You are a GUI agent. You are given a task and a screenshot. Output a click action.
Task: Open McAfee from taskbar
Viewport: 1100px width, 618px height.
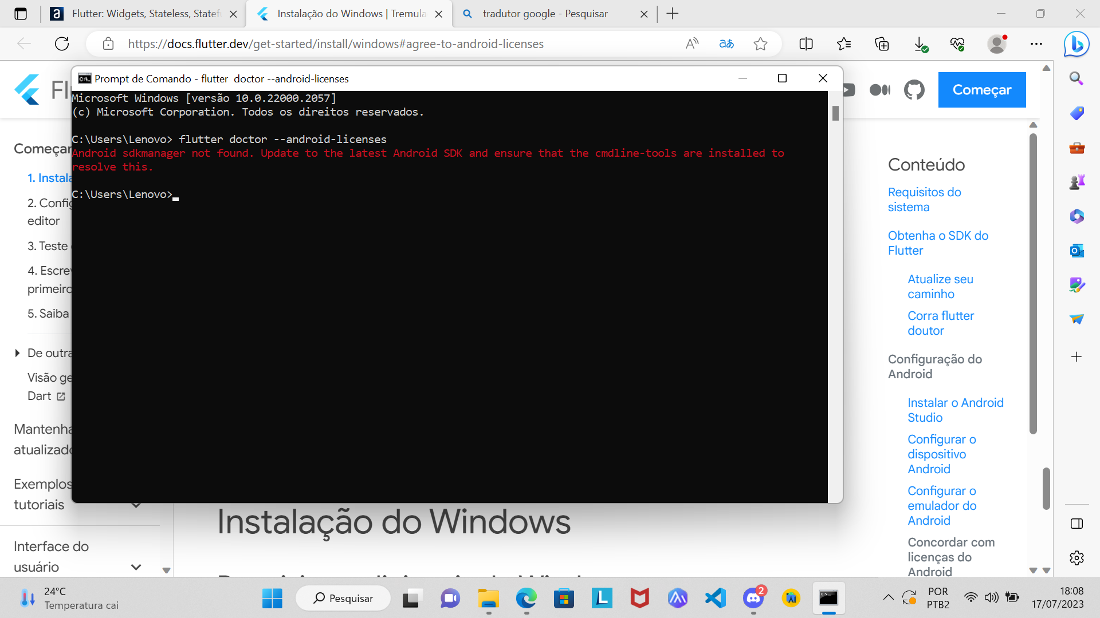tap(639, 599)
